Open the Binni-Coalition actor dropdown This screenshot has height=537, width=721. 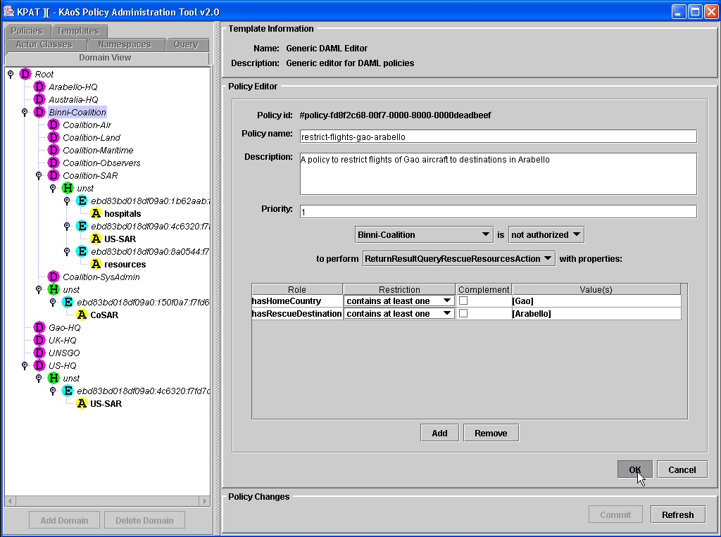(x=423, y=234)
